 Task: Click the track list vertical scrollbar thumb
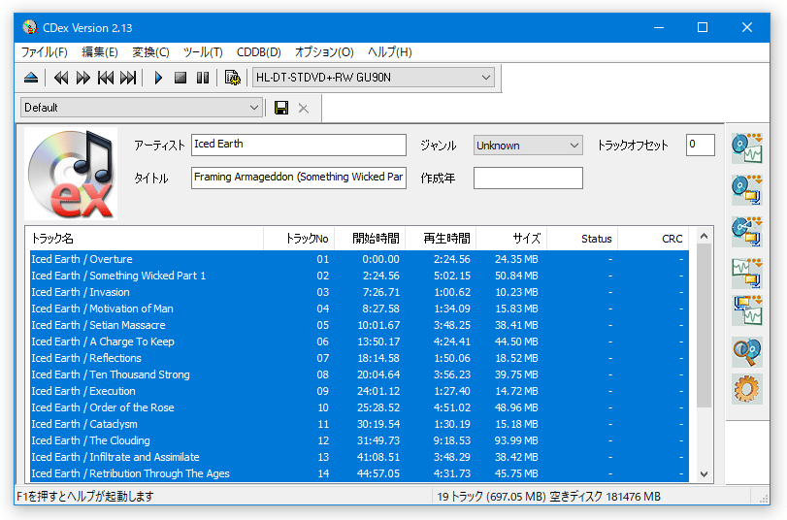[704, 326]
